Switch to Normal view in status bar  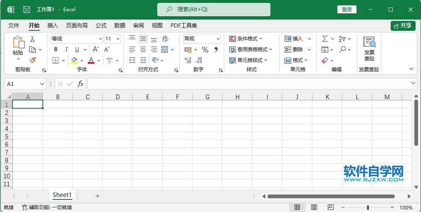coord(297,207)
